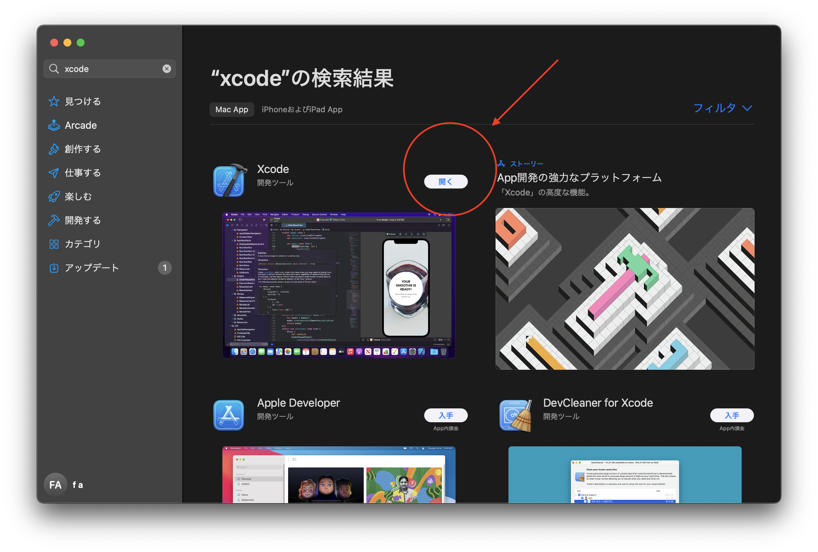Click the rocket icon beside 楽しむ
This screenshot has height=552, width=818.
click(x=54, y=196)
